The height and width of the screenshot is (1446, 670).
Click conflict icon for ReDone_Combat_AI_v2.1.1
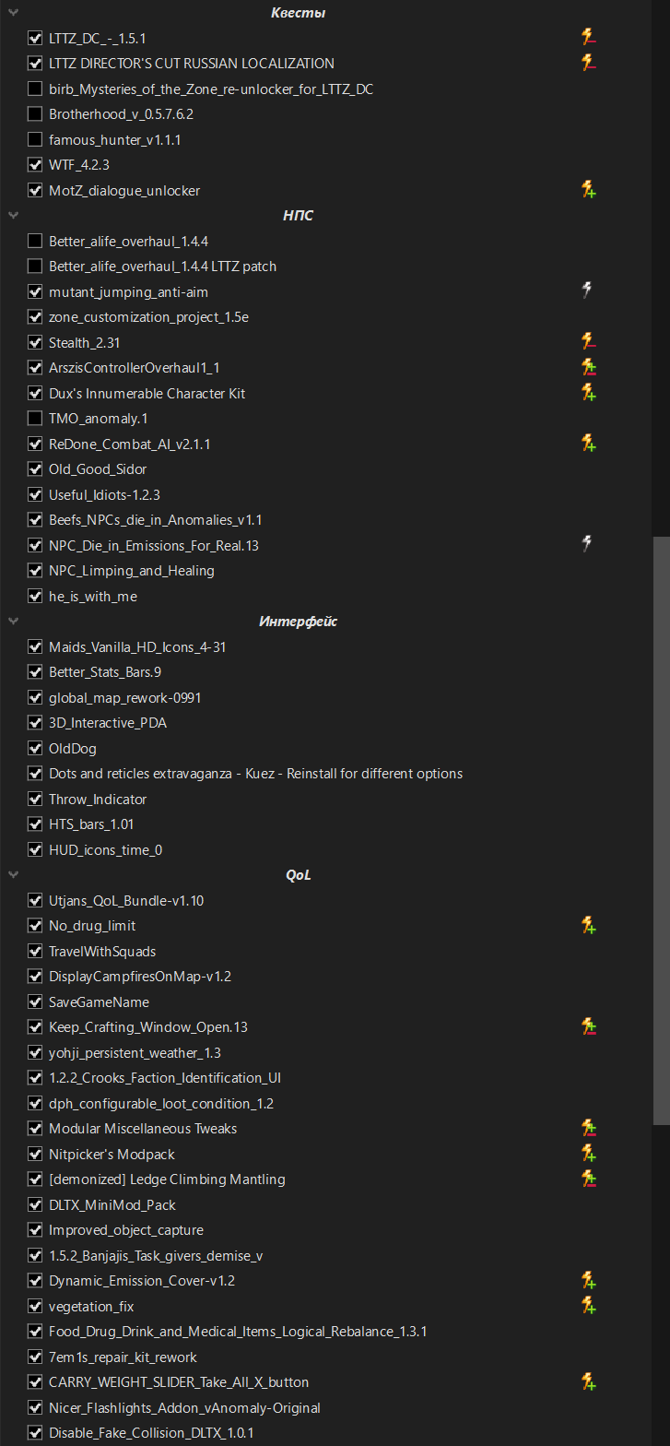(x=588, y=444)
